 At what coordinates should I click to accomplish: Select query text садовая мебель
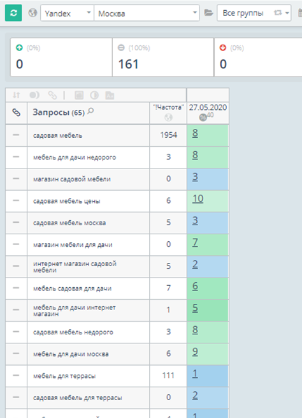point(57,135)
